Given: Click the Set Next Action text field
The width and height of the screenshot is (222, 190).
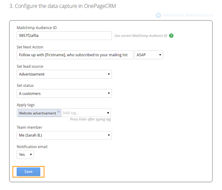Looking at the screenshot, I should 75,55.
